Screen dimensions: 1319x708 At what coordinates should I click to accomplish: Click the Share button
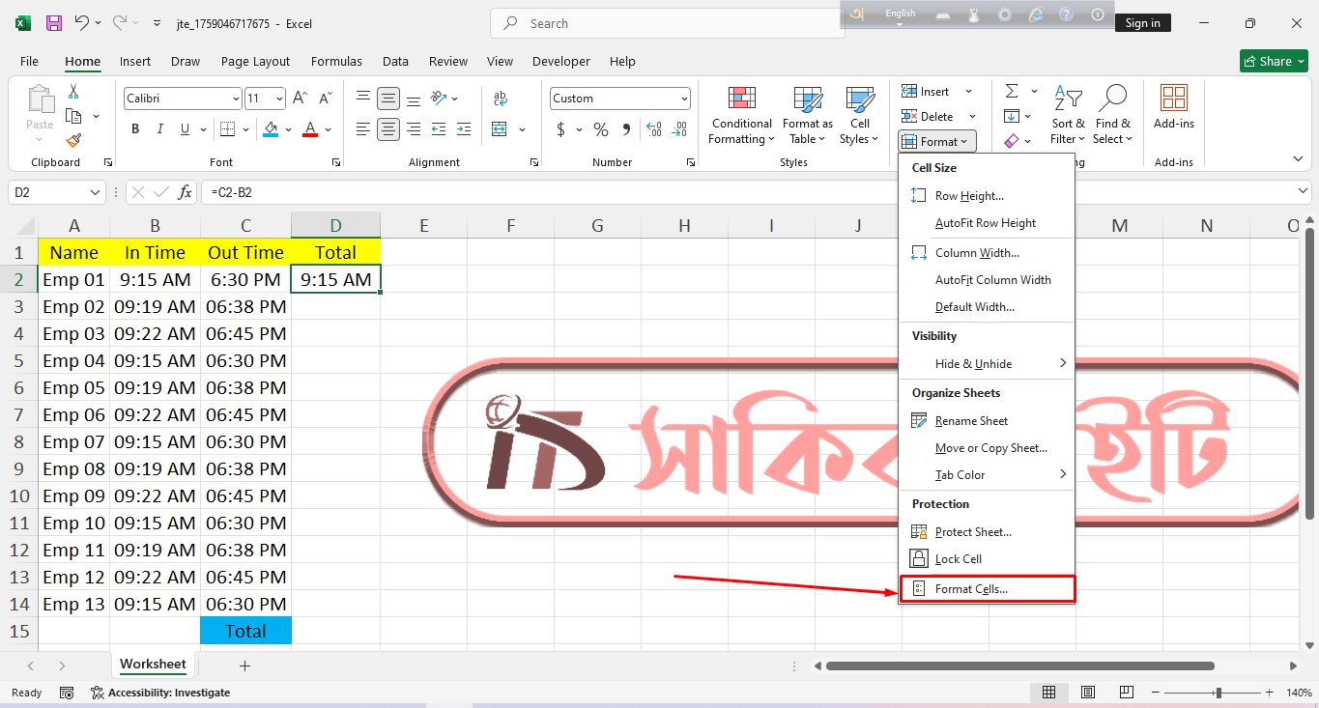pos(1274,61)
